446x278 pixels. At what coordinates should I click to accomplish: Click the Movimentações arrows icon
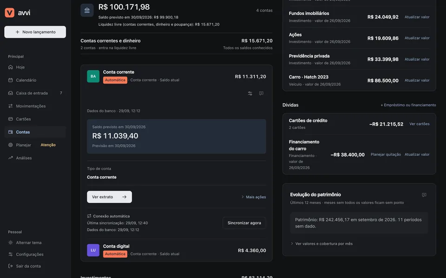[x=11, y=106]
